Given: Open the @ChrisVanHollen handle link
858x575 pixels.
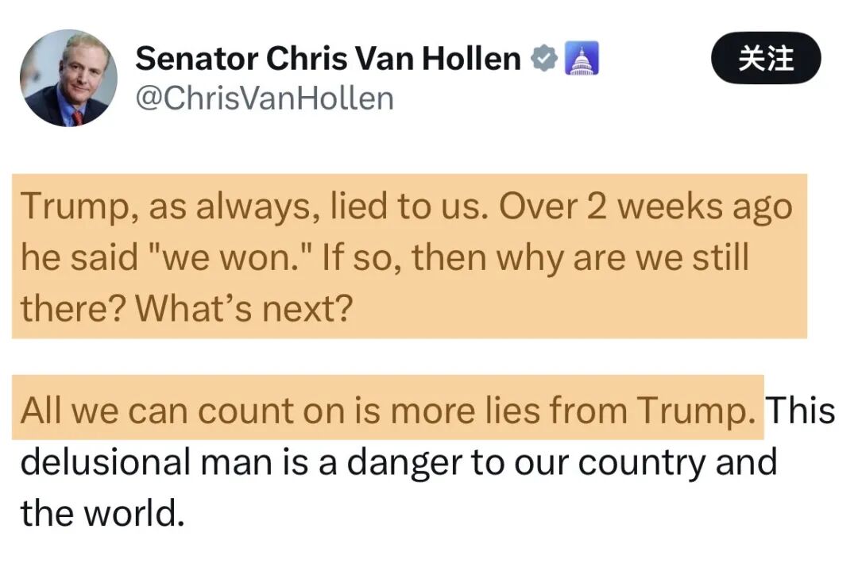Looking at the screenshot, I should [x=265, y=98].
